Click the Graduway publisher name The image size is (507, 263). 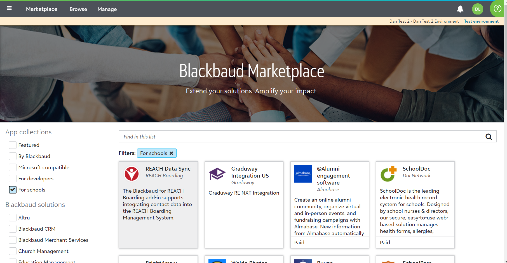pos(243,183)
